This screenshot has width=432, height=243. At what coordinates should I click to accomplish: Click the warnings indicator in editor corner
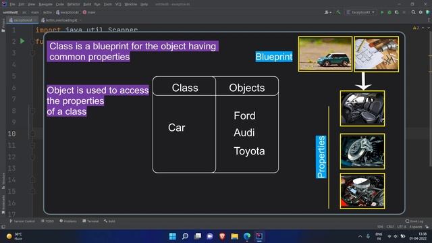click(416, 28)
